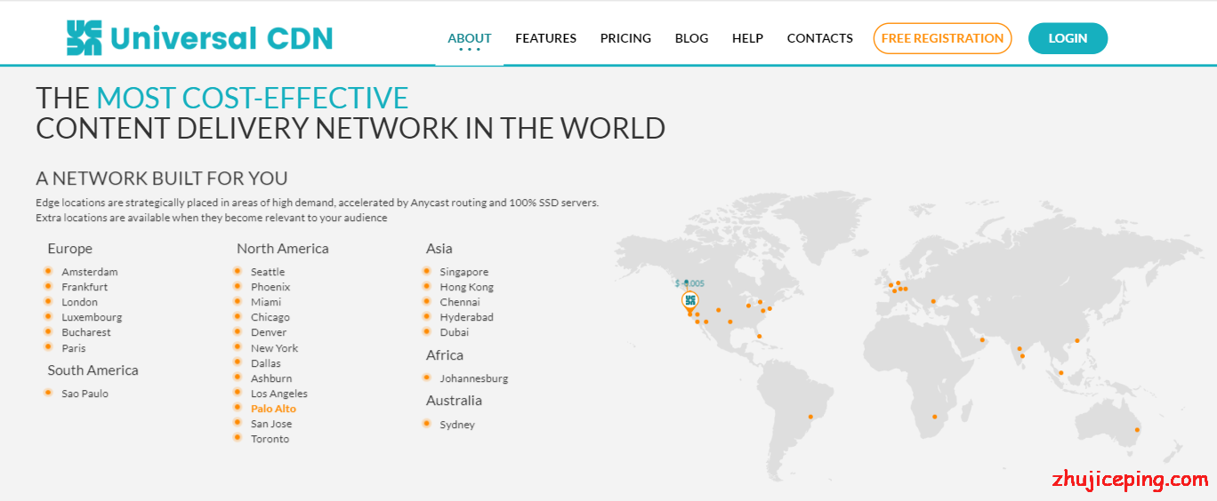Click the orange bullet beside Dubai

[427, 331]
